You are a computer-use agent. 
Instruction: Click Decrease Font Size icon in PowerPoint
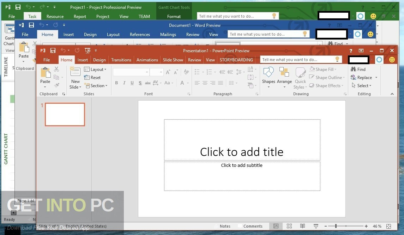[176, 72]
